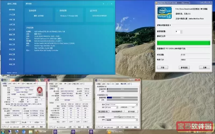Click 测试处理器分数 button in CPU-Z
Screen dimensions: 215x134
click(x=103, y=111)
